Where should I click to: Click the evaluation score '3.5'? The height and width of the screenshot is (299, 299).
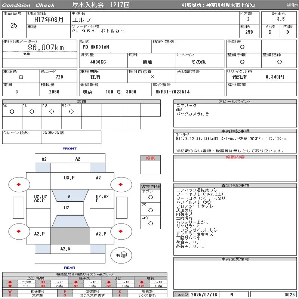click(281, 19)
